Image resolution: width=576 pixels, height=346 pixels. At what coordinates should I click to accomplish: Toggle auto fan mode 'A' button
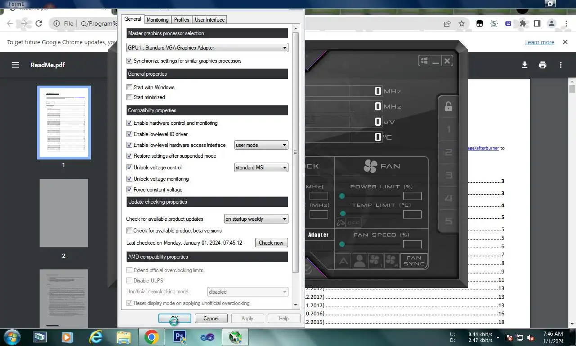[x=343, y=260]
